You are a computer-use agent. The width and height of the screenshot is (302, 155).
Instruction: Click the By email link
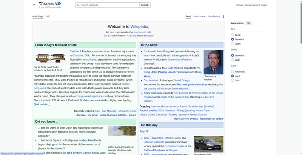pos(93,115)
